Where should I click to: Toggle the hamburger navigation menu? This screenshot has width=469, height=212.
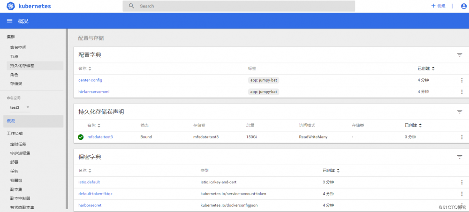point(9,21)
